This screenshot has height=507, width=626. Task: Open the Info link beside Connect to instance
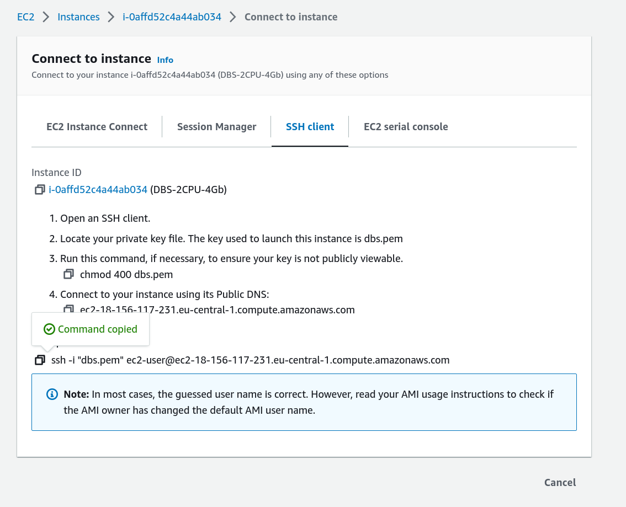[x=165, y=60]
